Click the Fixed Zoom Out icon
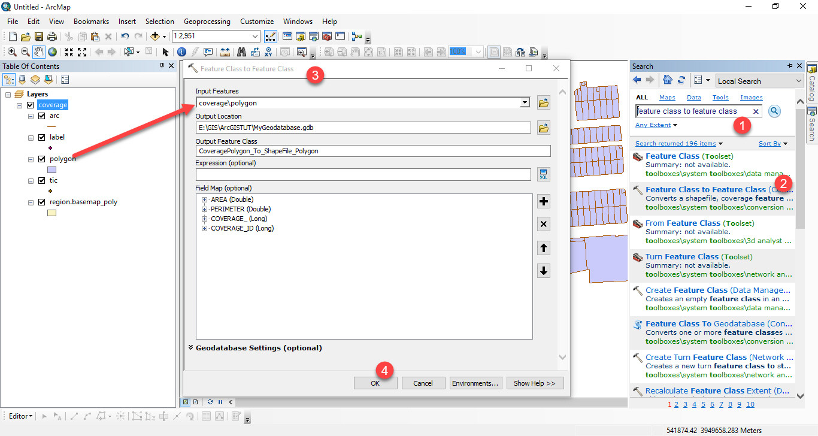This screenshot has height=436, width=818. pyautogui.click(x=82, y=52)
